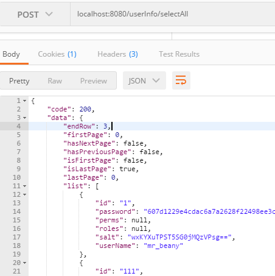This screenshot has width=275, height=276.
Task: Select the Preview view mode
Action: [x=94, y=81]
